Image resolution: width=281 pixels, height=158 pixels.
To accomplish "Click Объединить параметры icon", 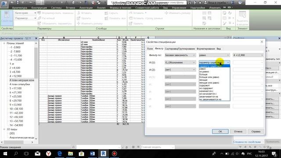I will (39, 23).
